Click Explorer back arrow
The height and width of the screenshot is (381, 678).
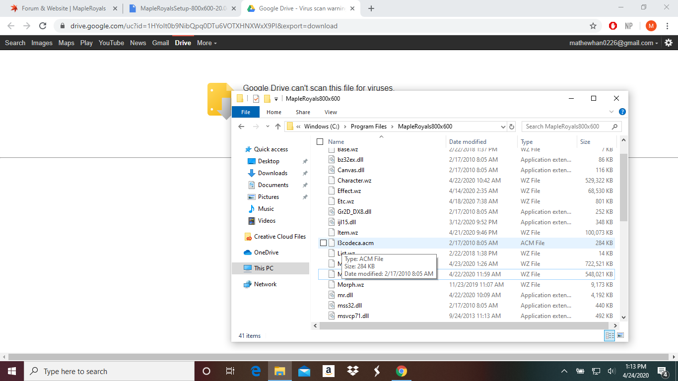(x=241, y=127)
